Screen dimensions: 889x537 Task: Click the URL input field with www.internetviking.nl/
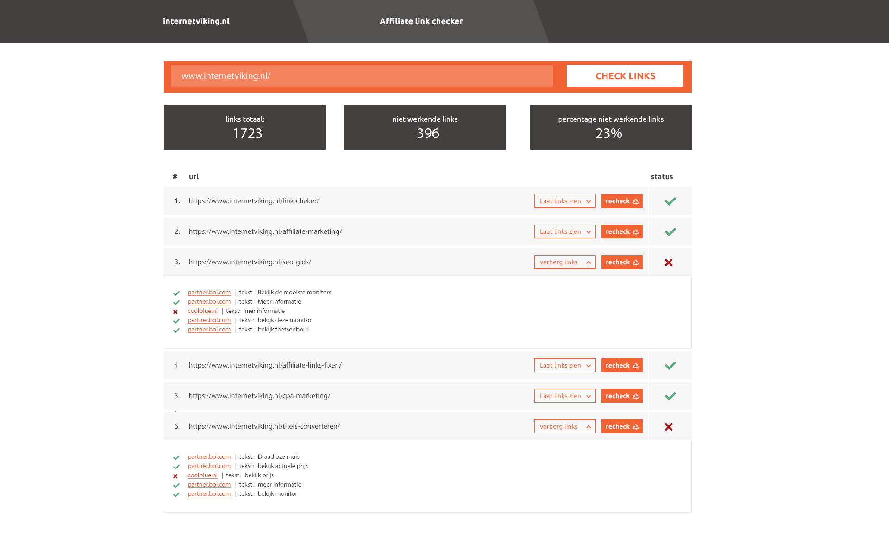point(362,76)
